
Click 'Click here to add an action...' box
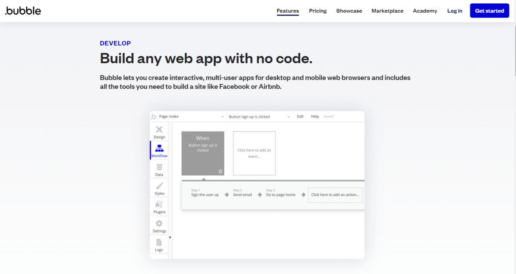pyautogui.click(x=335, y=195)
